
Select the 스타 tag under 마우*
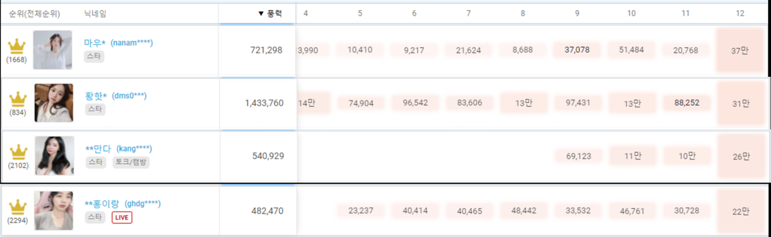tap(95, 57)
